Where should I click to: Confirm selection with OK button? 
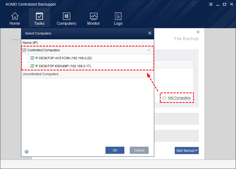point(115,150)
